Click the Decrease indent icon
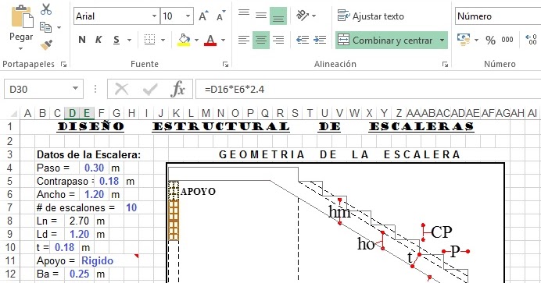 tap(303, 40)
